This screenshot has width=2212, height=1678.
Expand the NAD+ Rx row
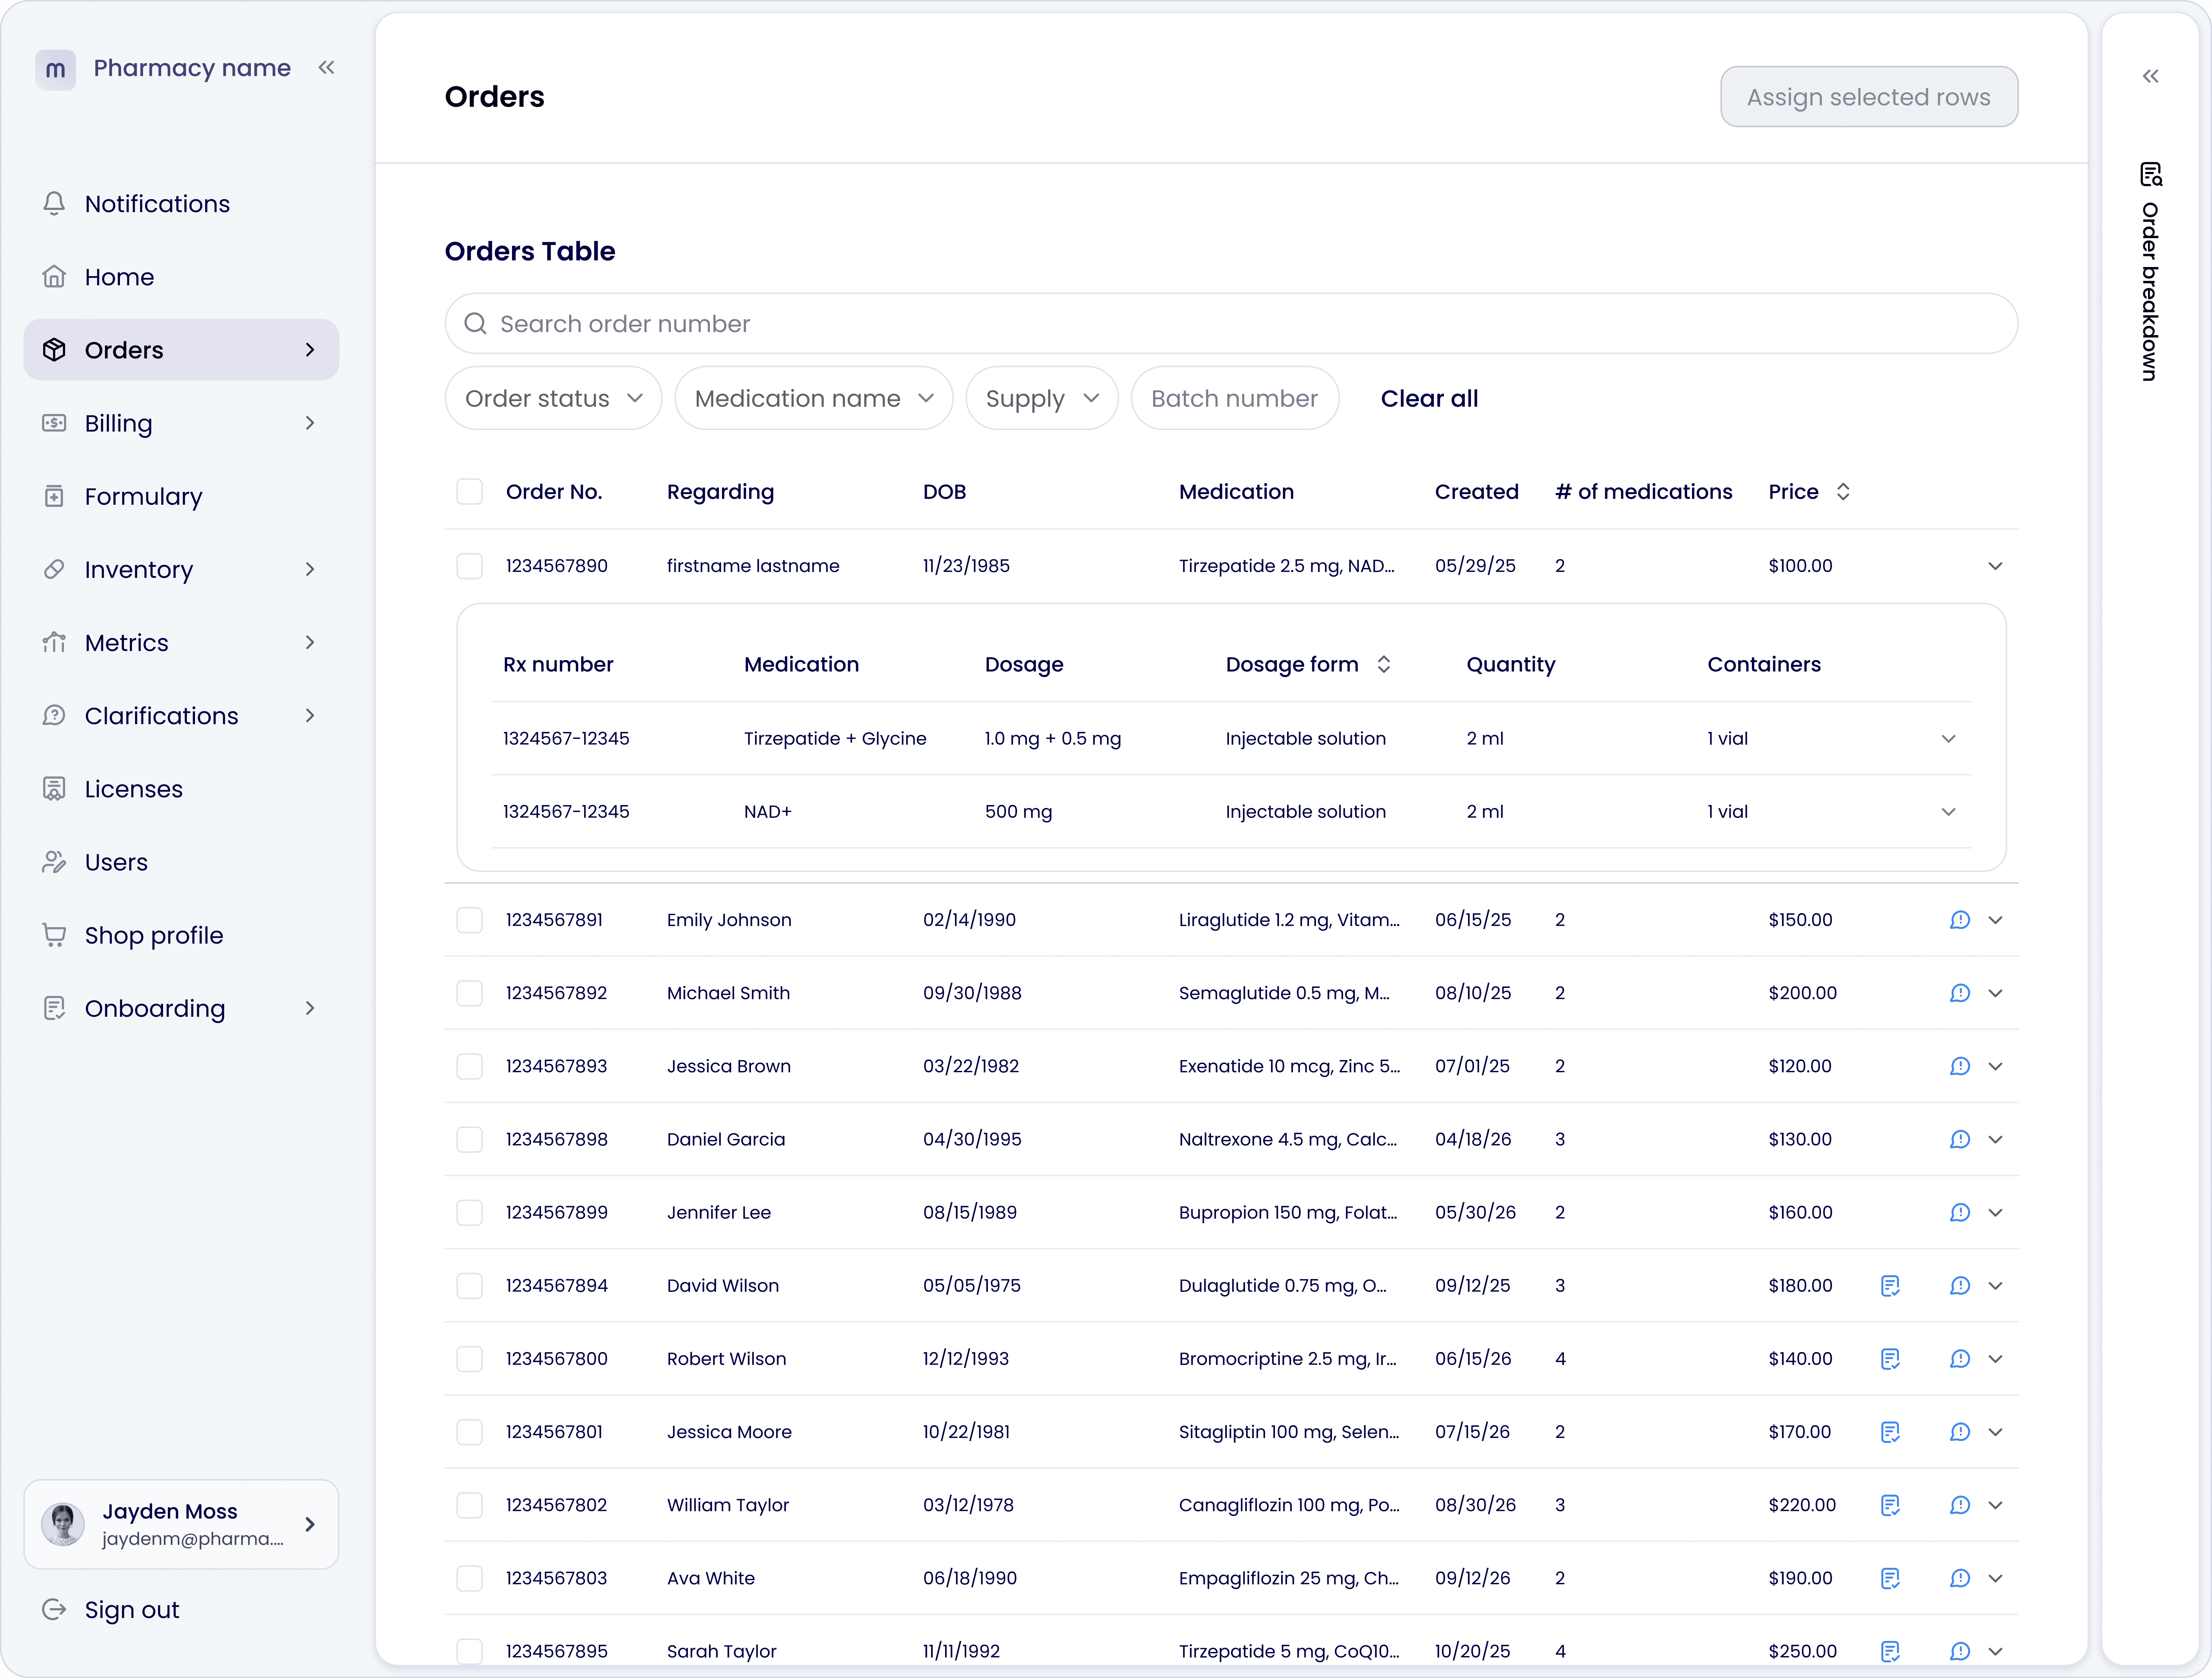pyautogui.click(x=1948, y=812)
